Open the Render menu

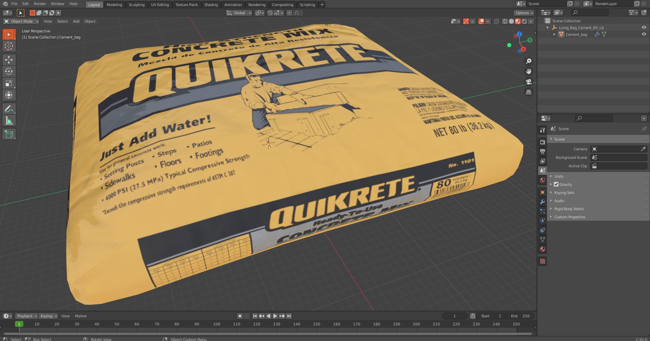(40, 4)
